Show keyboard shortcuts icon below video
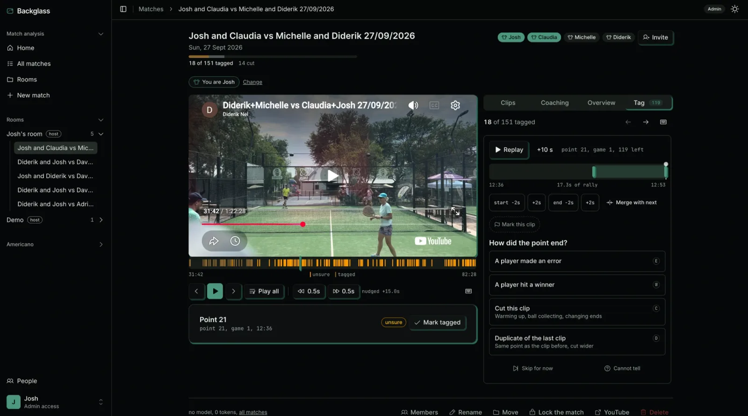This screenshot has width=748, height=416. click(x=468, y=291)
